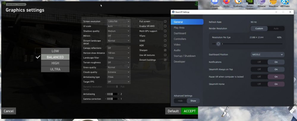297x121 pixels.
Task: Open the Clouds quality dropdown
Action: point(119,72)
